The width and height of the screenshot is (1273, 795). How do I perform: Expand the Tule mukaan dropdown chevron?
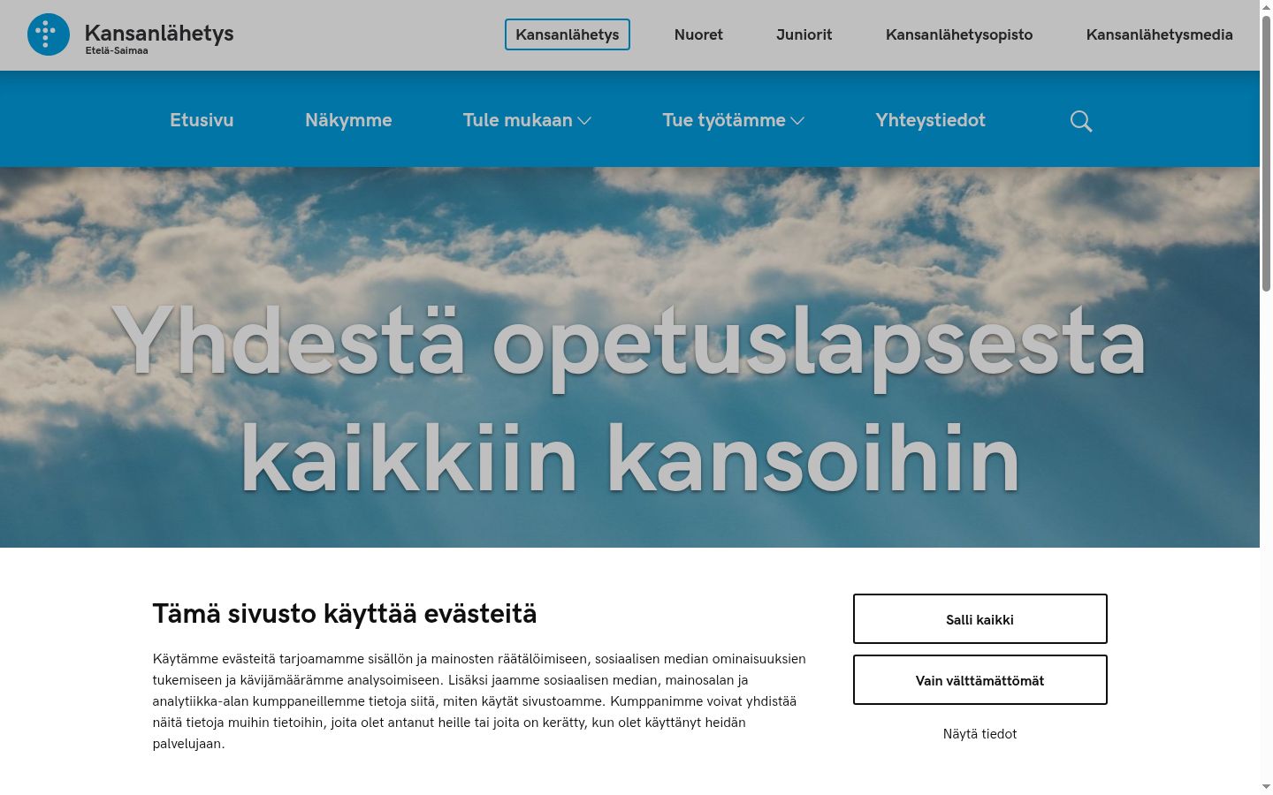(584, 121)
